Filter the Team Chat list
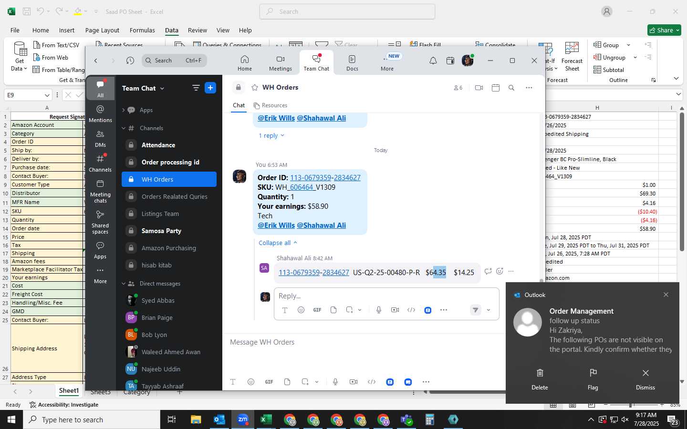The width and height of the screenshot is (687, 429). click(196, 88)
